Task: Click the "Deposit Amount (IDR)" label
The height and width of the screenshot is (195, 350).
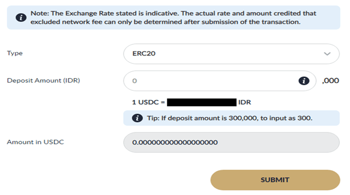Action: pyautogui.click(x=37, y=80)
